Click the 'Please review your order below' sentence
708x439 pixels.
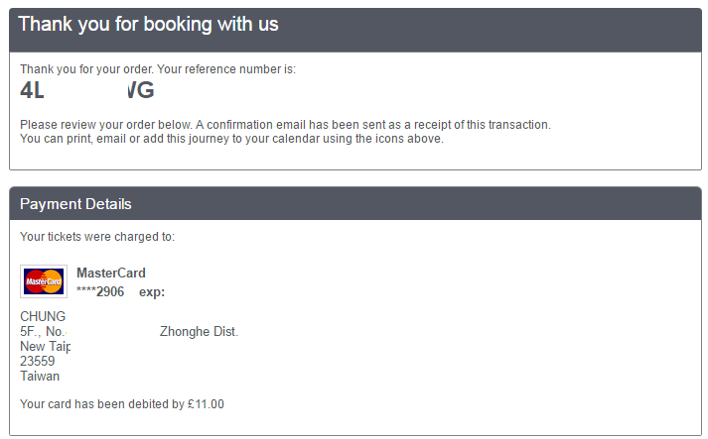pos(285,125)
